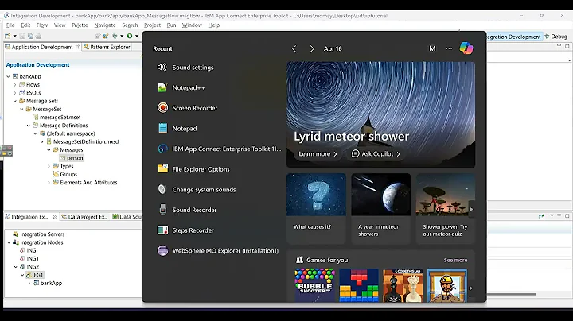The width and height of the screenshot is (573, 321).
Task: Switch to the Data Project Explorer tab
Action: pos(85,217)
